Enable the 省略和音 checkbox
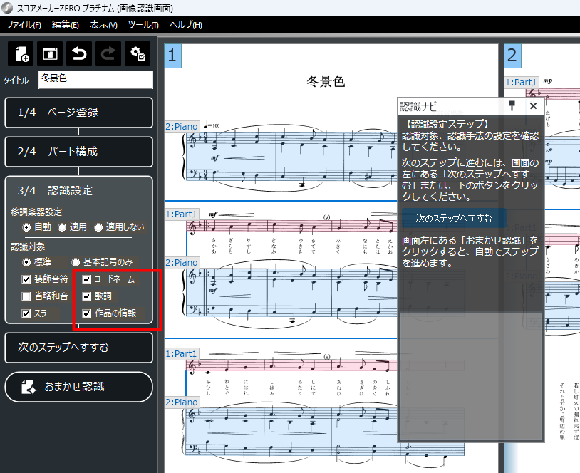Screen dimensions: 580x473 26,296
